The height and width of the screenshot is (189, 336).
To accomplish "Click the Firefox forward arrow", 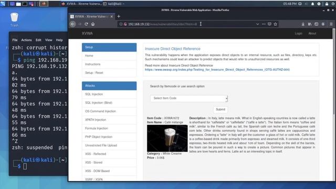I will 80,24.
